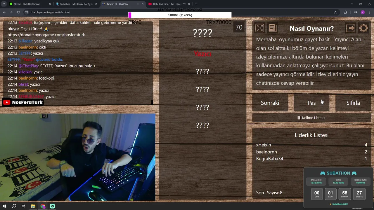374x210 pixels.
Task: Reset the game with Sıfırla
Action: [353, 103]
